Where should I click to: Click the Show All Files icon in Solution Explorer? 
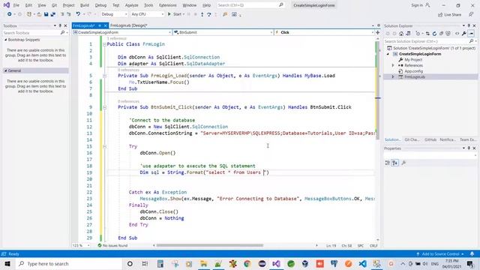(448, 34)
